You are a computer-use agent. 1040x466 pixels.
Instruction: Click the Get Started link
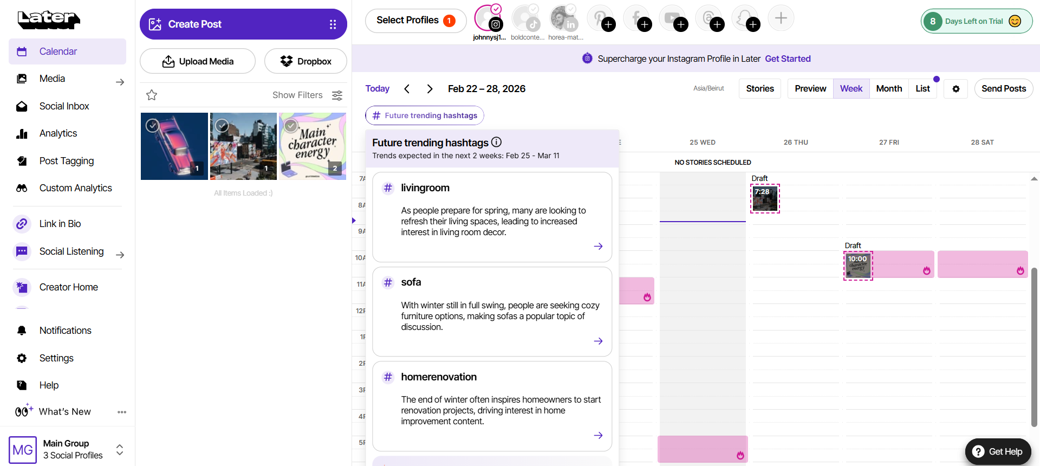[788, 59]
